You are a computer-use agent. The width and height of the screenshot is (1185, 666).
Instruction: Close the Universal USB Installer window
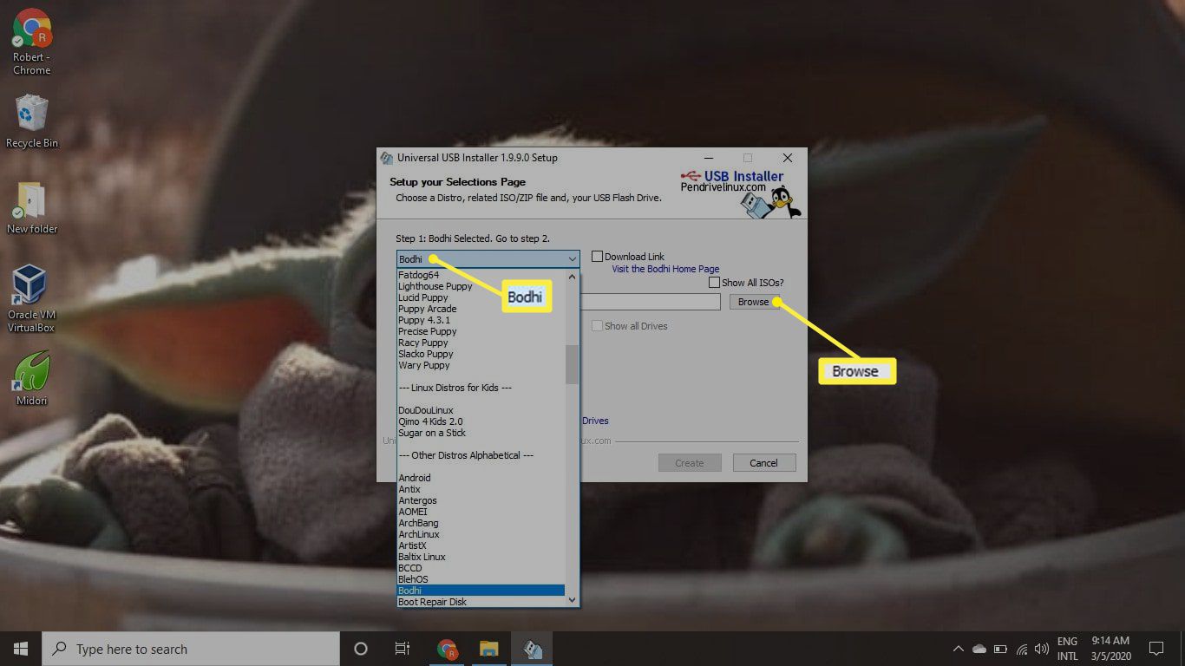(787, 158)
